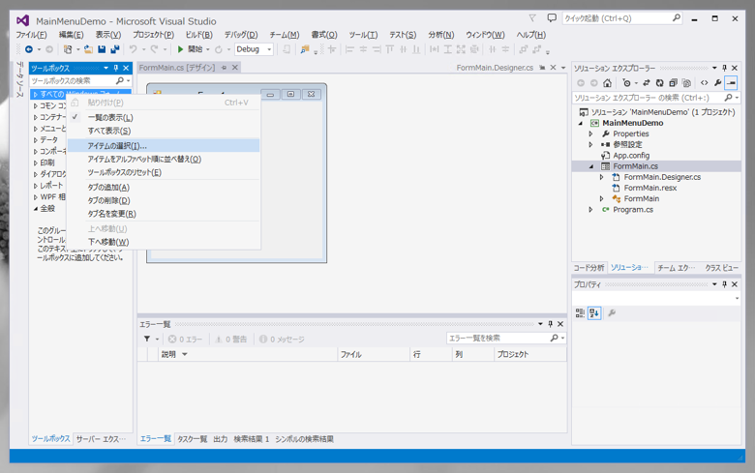Click the Save All toolbar icon
755x473 pixels.
(x=114, y=49)
